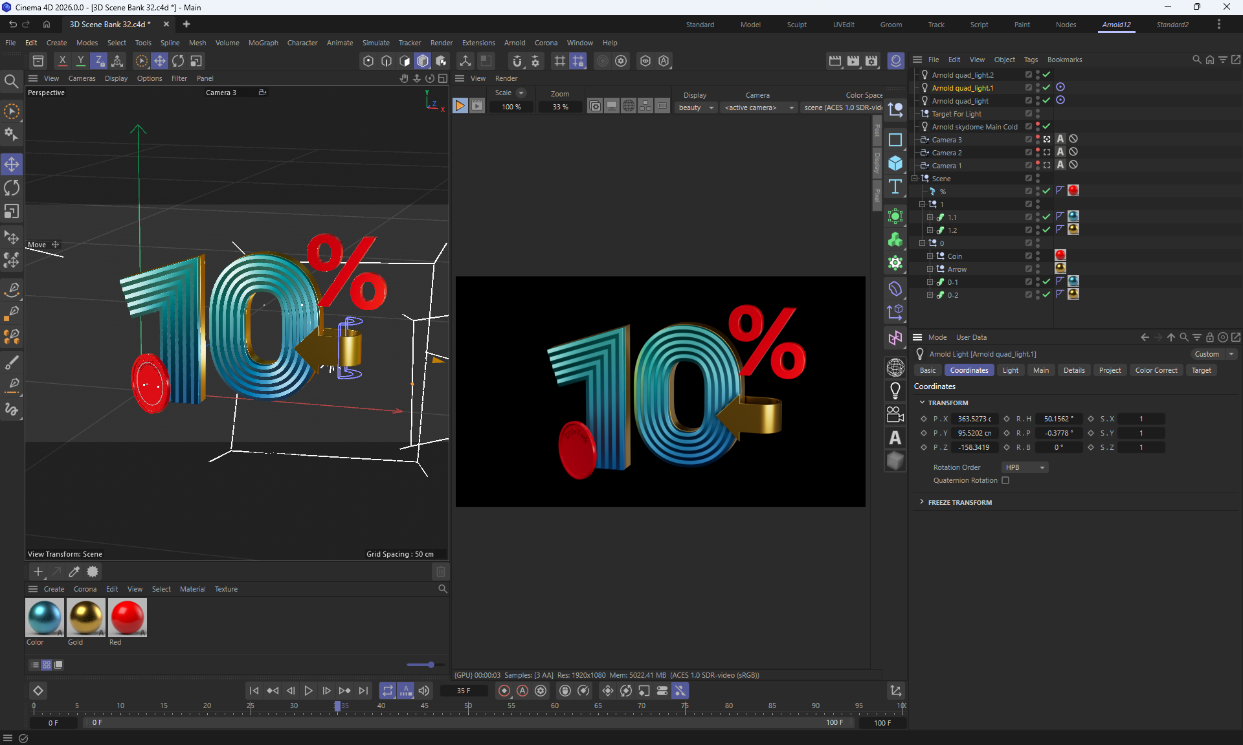Play the animation forward
The image size is (1243, 745).
coord(308,691)
